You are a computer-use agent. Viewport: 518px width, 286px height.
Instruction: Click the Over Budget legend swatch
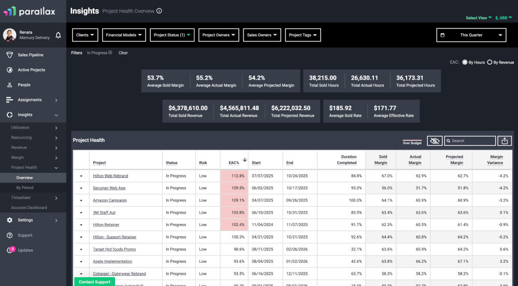(412, 141)
